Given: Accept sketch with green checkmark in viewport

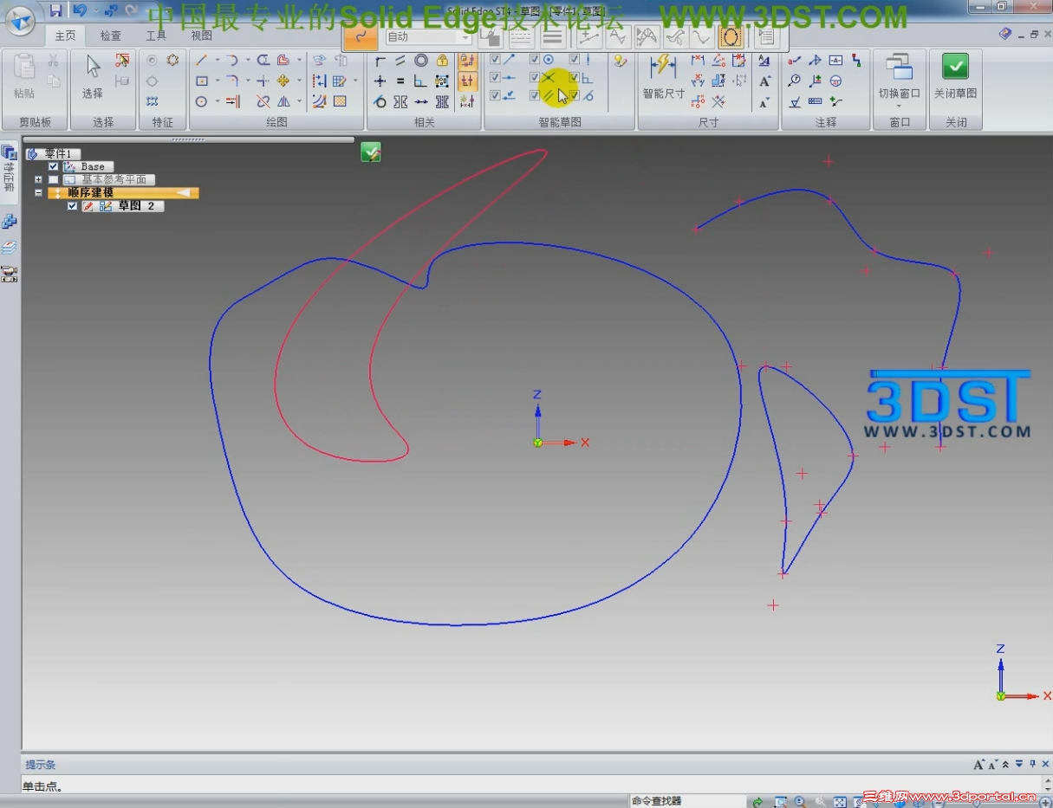Looking at the screenshot, I should 371,153.
